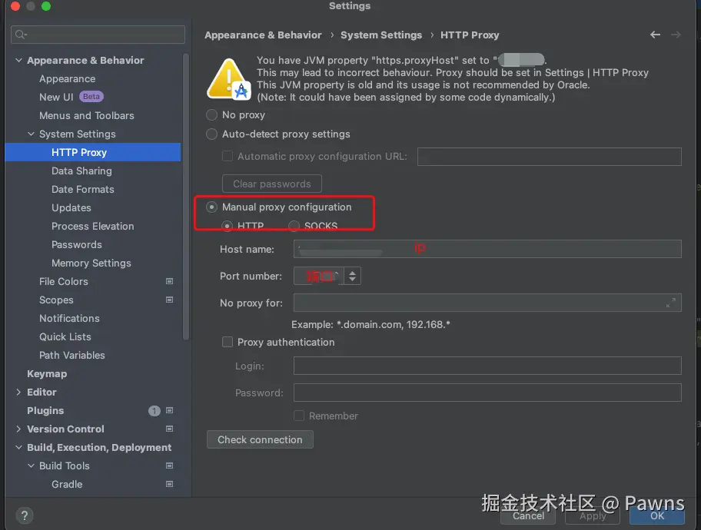Open Notifications settings page

(69, 318)
